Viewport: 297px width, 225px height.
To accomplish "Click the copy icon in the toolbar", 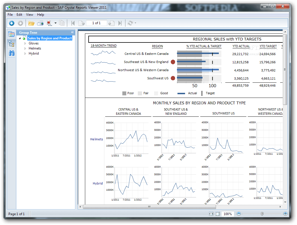I will pyautogui.click(x=62, y=23).
